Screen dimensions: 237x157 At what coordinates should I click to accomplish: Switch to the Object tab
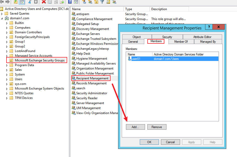point(137,37)
